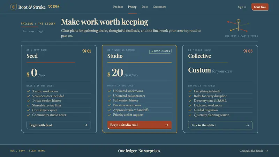Click the checkmark beside Guided migration
This screenshot has width=279, height=157.
tap(190, 110)
